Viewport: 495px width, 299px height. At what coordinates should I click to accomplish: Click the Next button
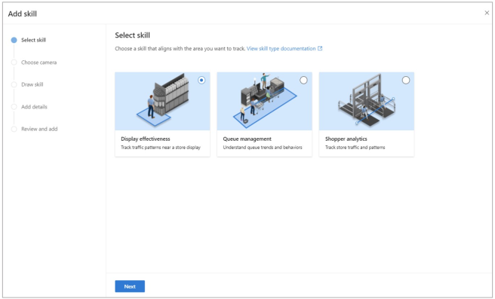pos(130,286)
